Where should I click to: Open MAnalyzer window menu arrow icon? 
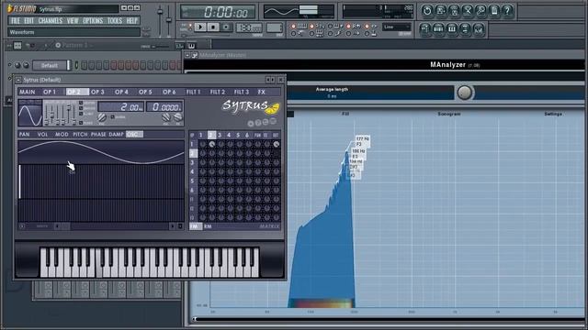(x=187, y=55)
